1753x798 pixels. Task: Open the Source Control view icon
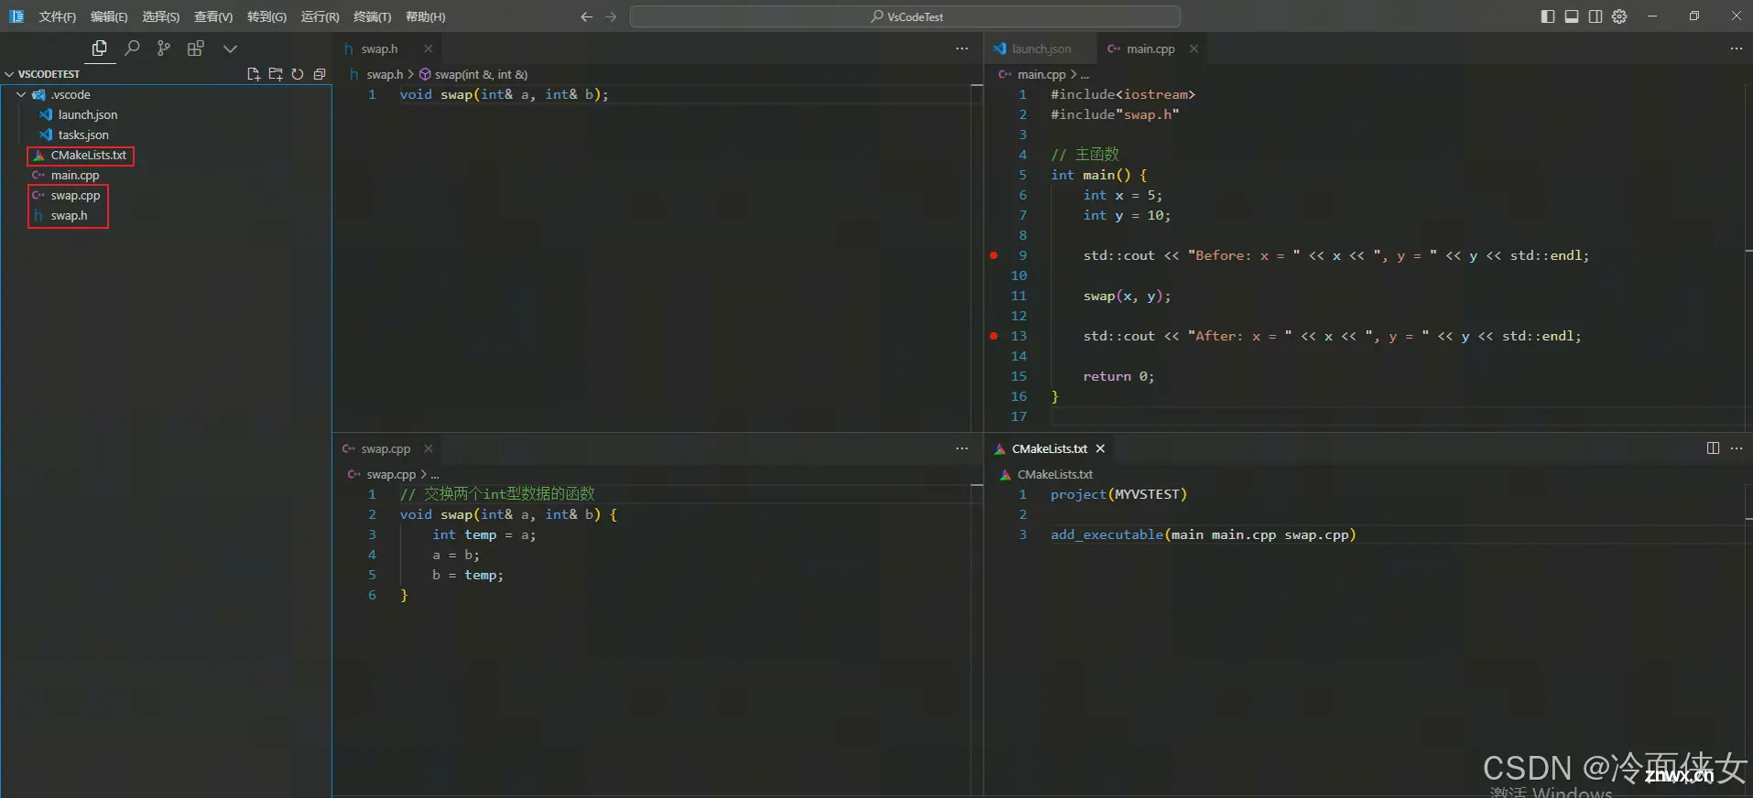163,49
